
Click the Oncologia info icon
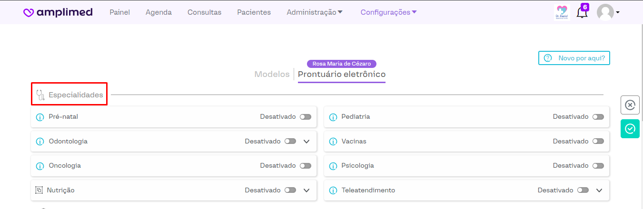tap(40, 166)
